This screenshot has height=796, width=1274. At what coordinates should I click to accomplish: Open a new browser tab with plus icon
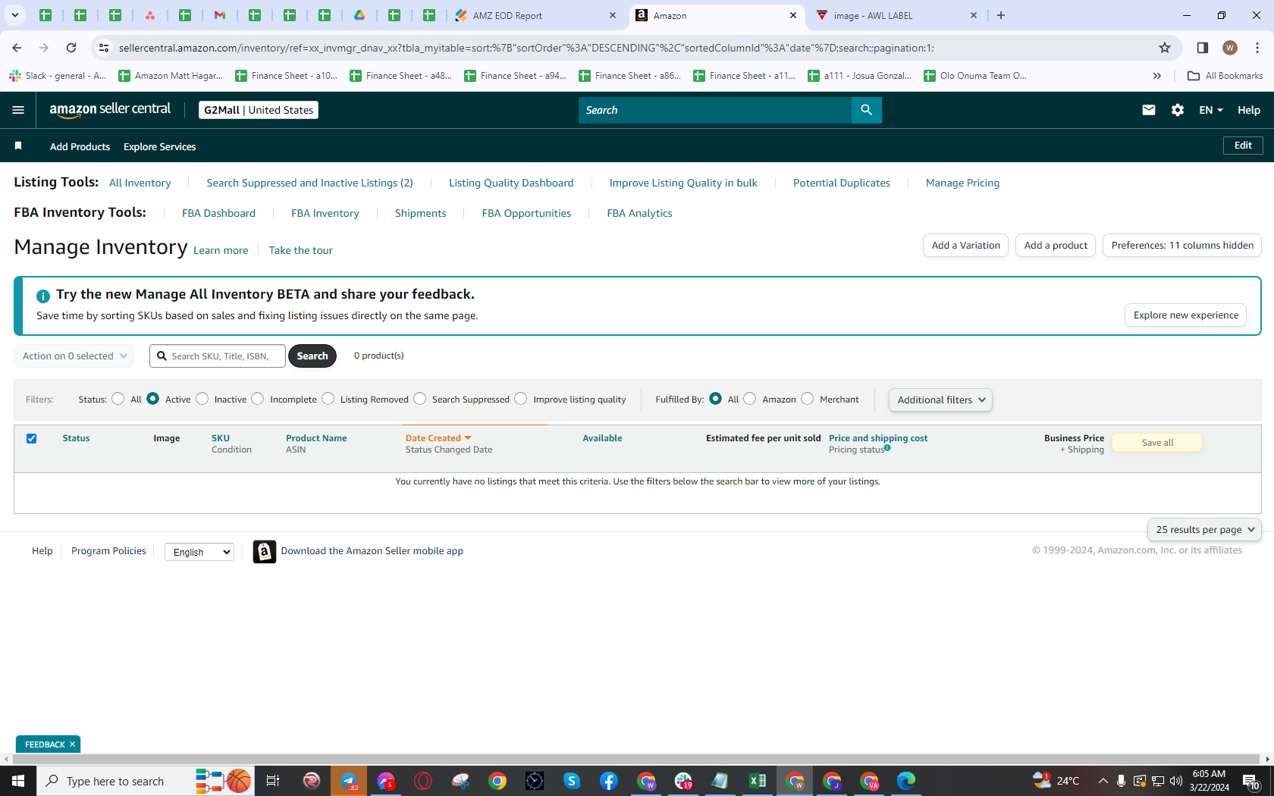(1001, 15)
